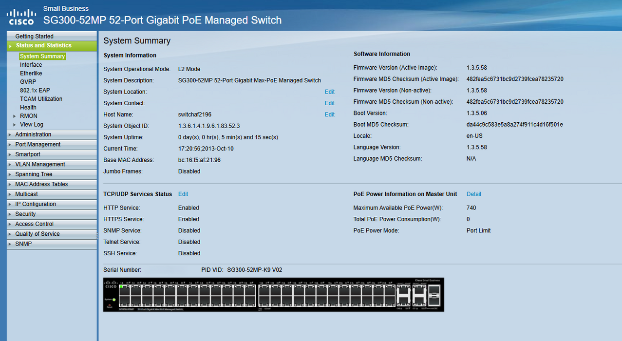This screenshot has height=341, width=622.
Task: Edit the System Location
Action: [330, 92]
